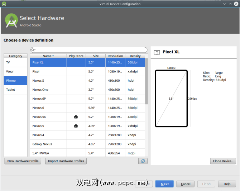Click Import Hardware Profiles button

[66, 161]
